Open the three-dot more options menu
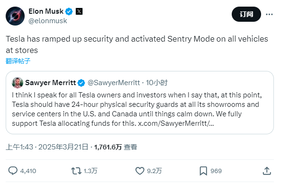The image size is (281, 183). (x=269, y=14)
